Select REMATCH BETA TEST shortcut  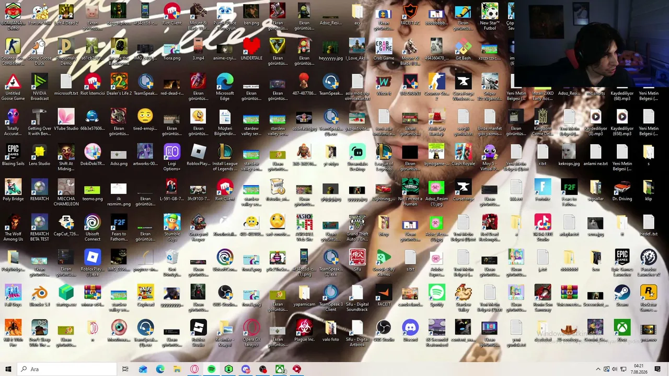coord(40,227)
